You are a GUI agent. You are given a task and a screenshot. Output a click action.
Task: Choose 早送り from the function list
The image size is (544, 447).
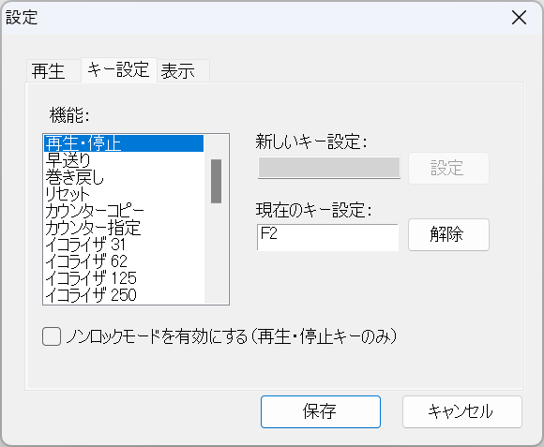124,160
